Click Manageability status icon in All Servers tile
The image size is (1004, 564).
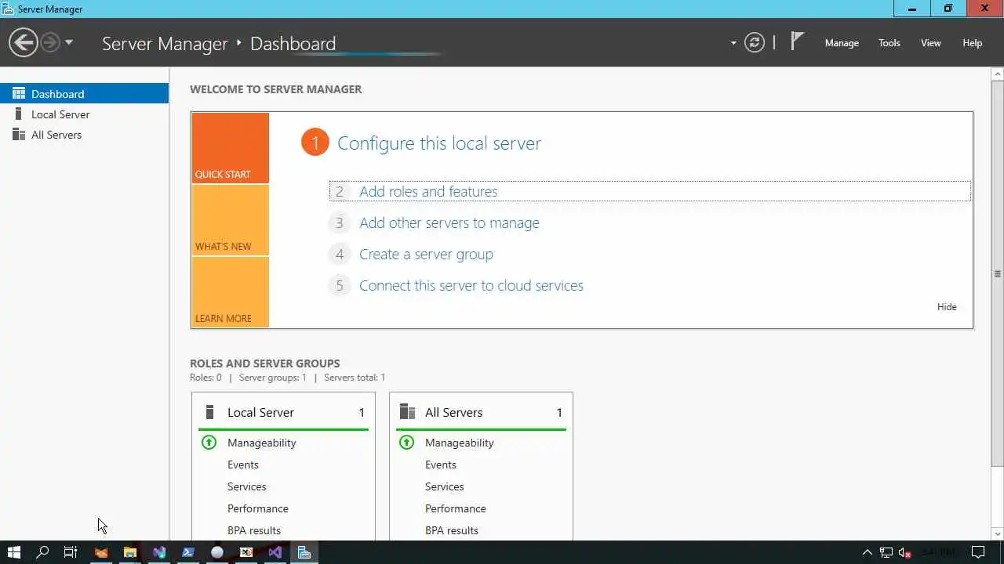tap(406, 443)
